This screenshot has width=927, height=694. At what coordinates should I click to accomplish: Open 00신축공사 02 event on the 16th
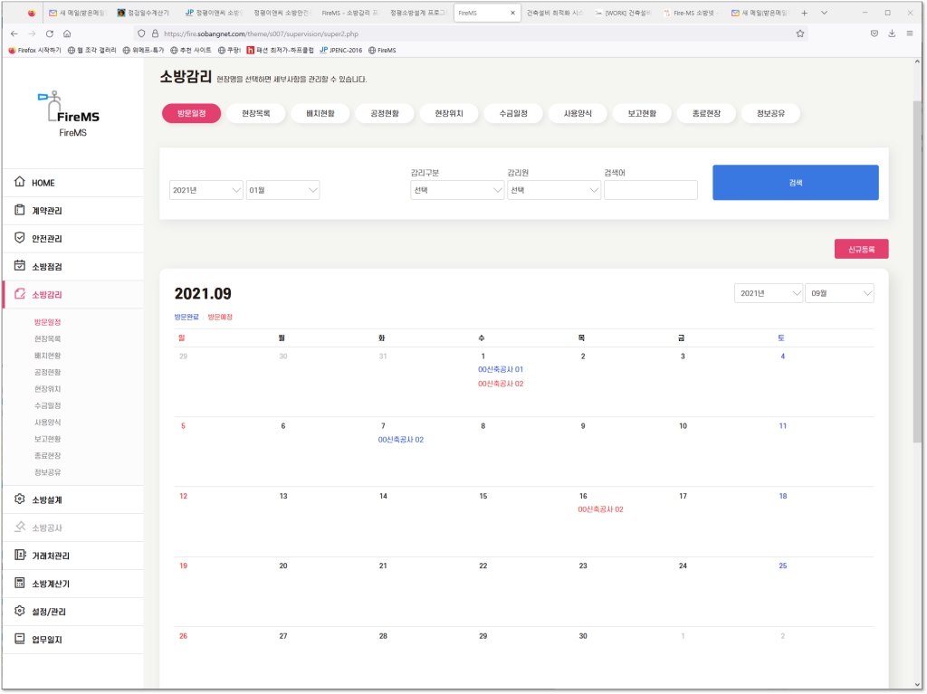pos(600,509)
